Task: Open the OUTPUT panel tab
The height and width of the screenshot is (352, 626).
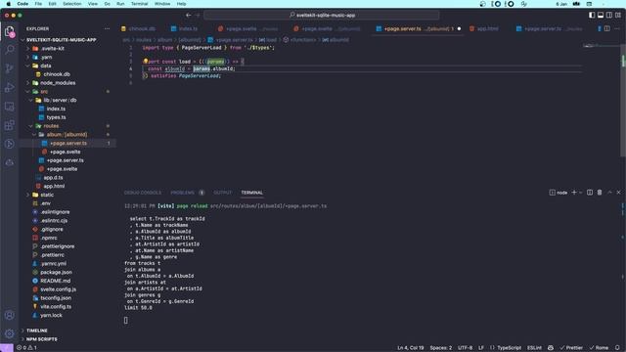Action: [222, 193]
